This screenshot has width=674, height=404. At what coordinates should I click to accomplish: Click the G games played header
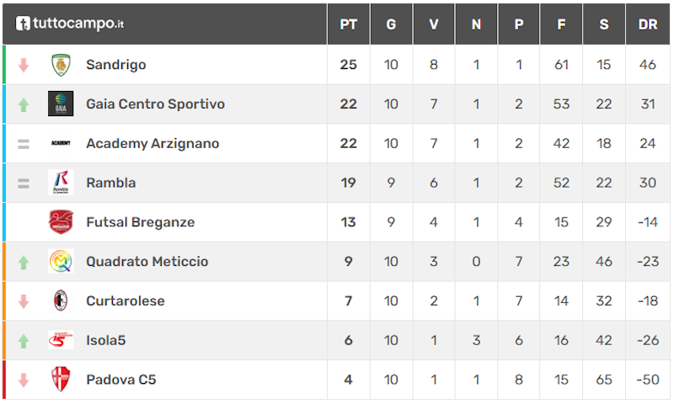coord(391,24)
